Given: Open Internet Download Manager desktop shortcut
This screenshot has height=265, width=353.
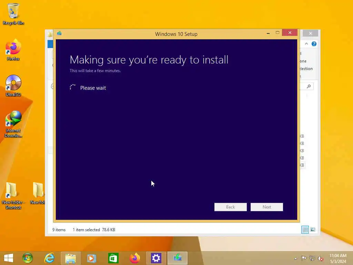Looking at the screenshot, I should tap(13, 124).
